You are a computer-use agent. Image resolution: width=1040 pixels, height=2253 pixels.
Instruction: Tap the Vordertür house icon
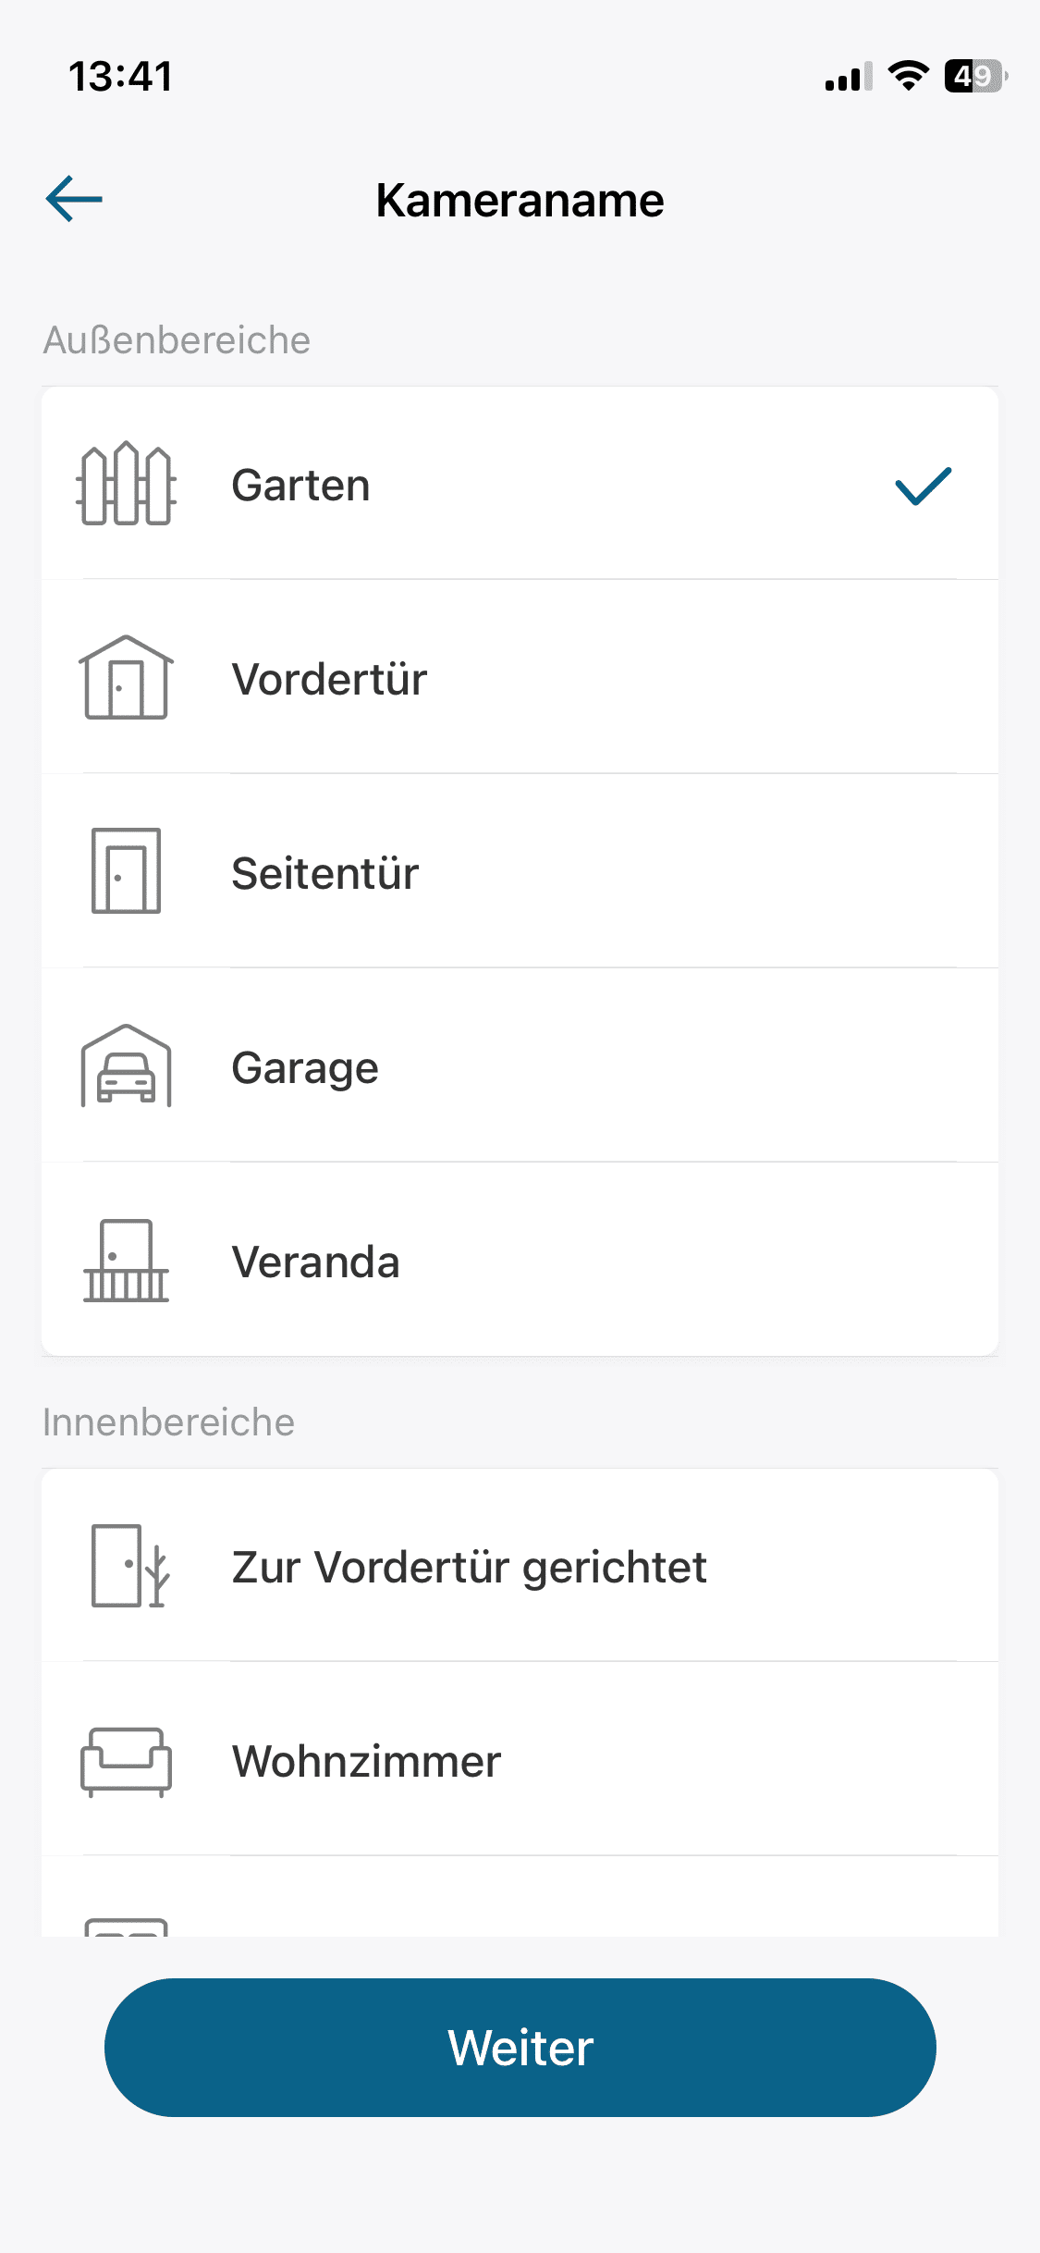126,678
